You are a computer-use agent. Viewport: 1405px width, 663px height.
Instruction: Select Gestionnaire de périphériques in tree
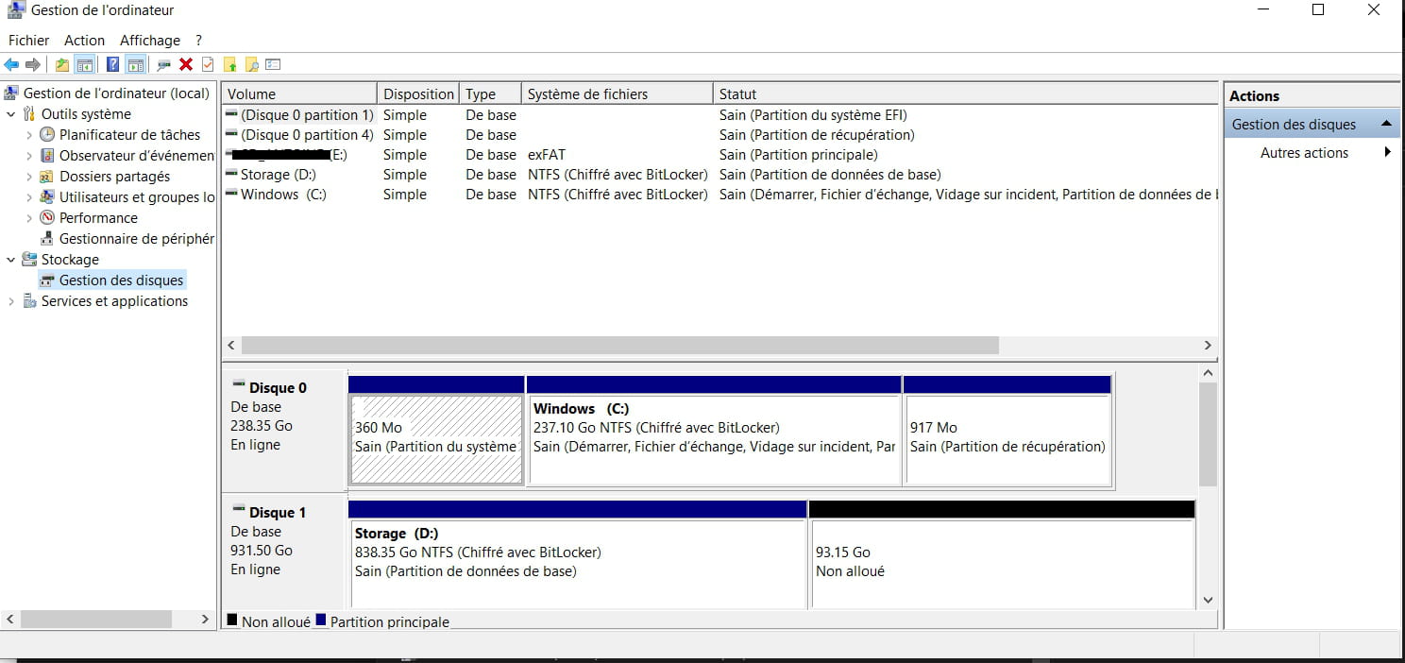click(136, 239)
